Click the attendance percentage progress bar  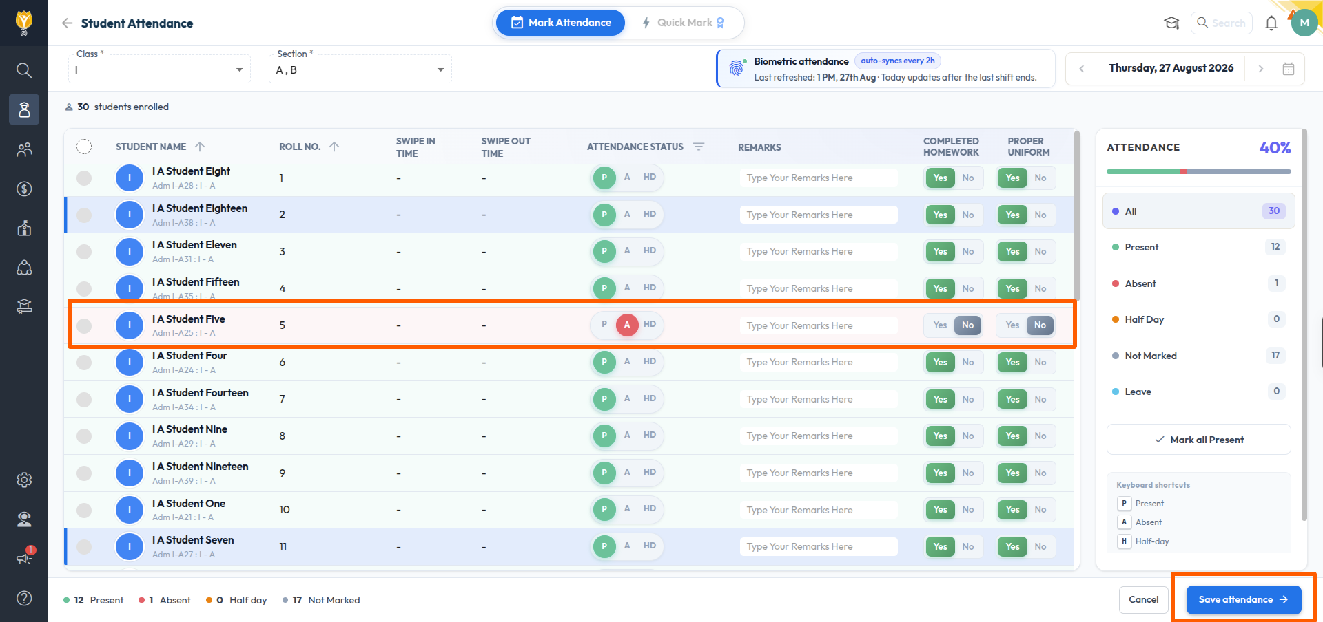1199,171
